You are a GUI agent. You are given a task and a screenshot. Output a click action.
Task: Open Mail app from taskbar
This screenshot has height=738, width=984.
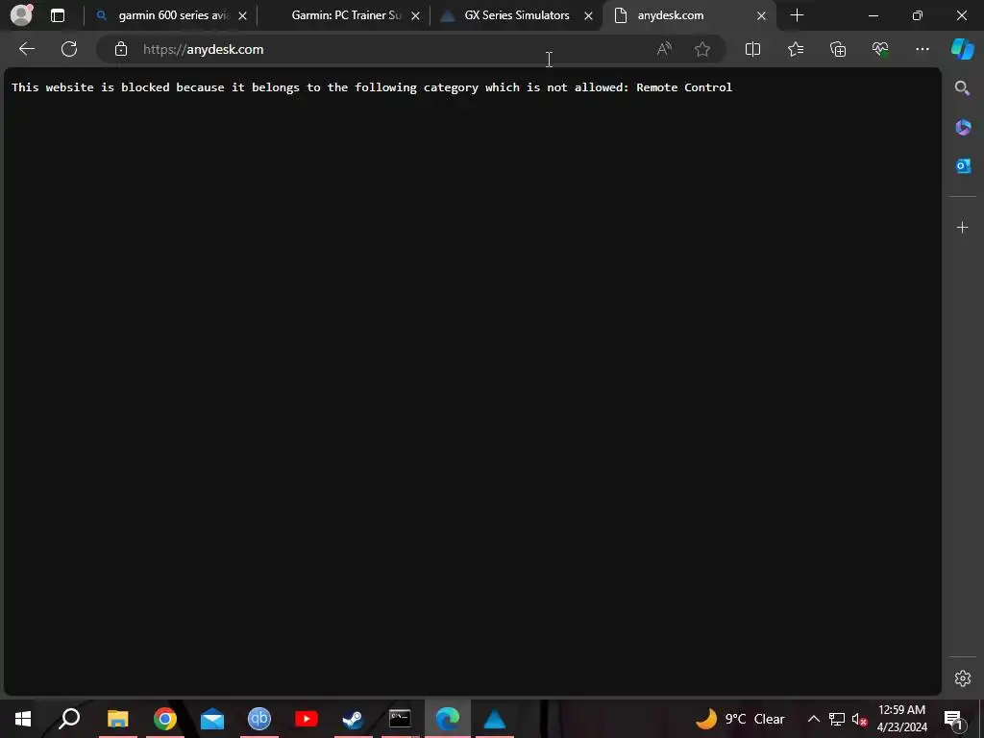pos(212,719)
